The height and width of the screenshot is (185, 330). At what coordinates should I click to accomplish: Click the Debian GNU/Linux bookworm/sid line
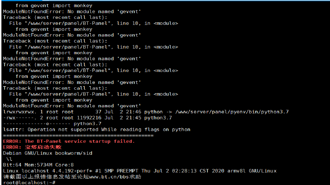(x=48, y=153)
